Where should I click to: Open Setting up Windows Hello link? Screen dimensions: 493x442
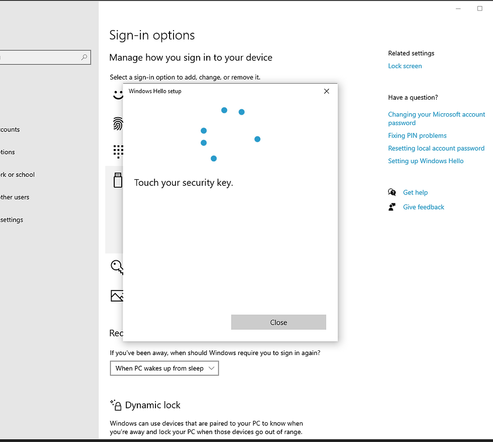click(x=426, y=161)
